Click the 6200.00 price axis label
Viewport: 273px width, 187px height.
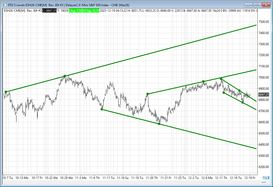[264, 167]
